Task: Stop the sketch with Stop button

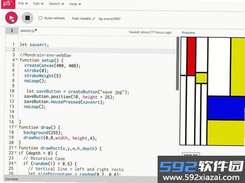Action: click(x=27, y=18)
